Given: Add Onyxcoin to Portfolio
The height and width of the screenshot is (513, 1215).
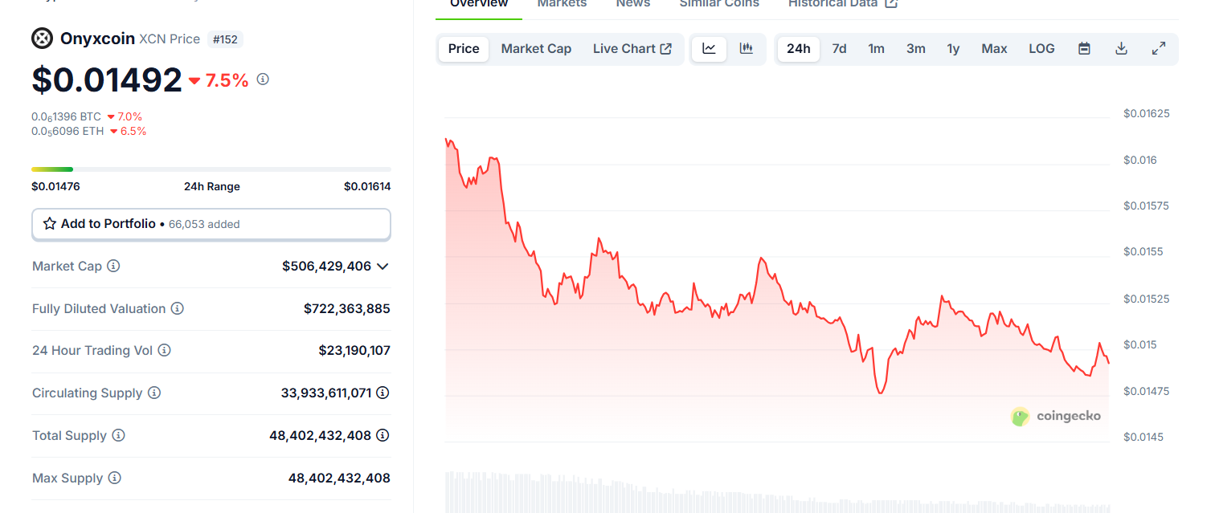Looking at the screenshot, I should tap(211, 224).
